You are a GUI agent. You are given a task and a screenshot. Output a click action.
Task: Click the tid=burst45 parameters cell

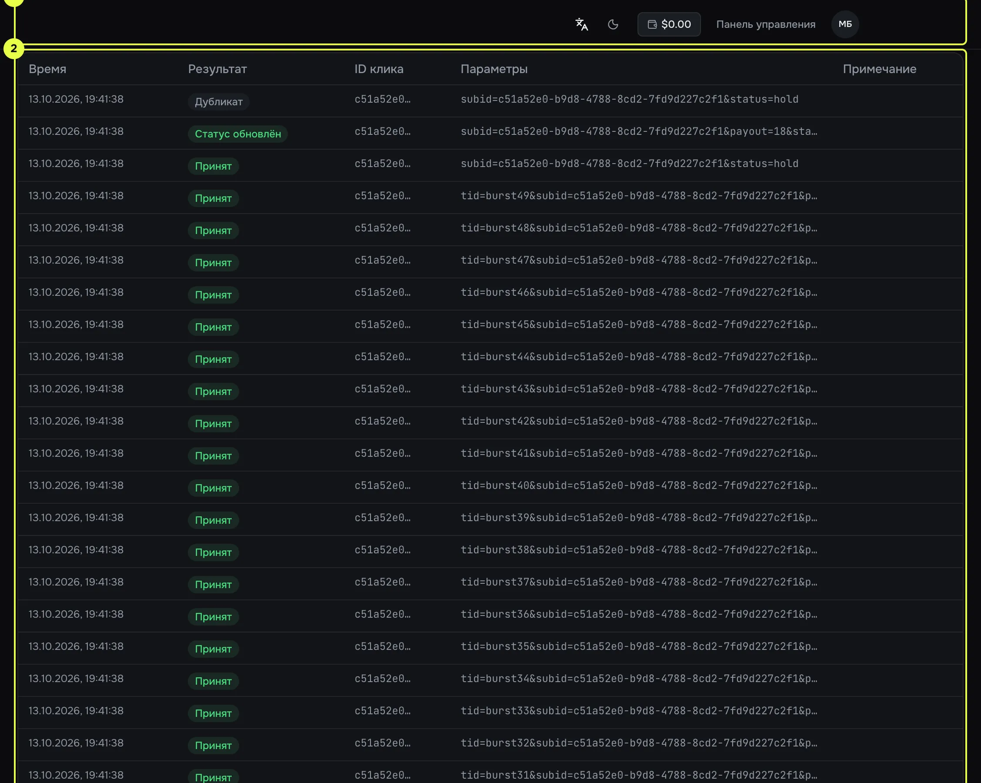[x=639, y=325]
